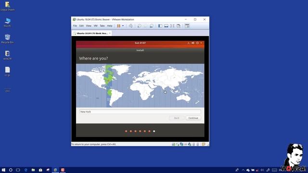308x173 pixels.
Task: Expand the Ubuntu system menu arrow
Action: coord(201,43)
